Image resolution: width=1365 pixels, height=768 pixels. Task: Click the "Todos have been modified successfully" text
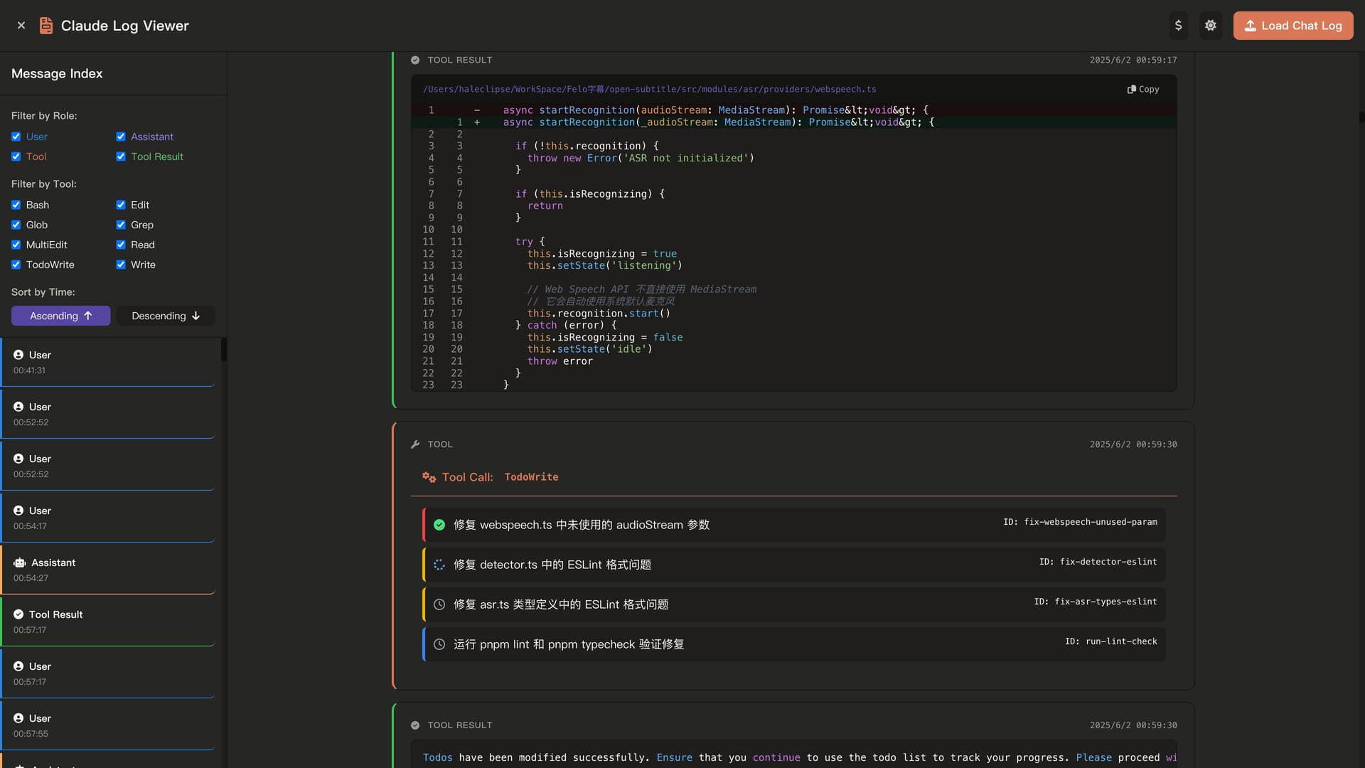click(x=536, y=757)
